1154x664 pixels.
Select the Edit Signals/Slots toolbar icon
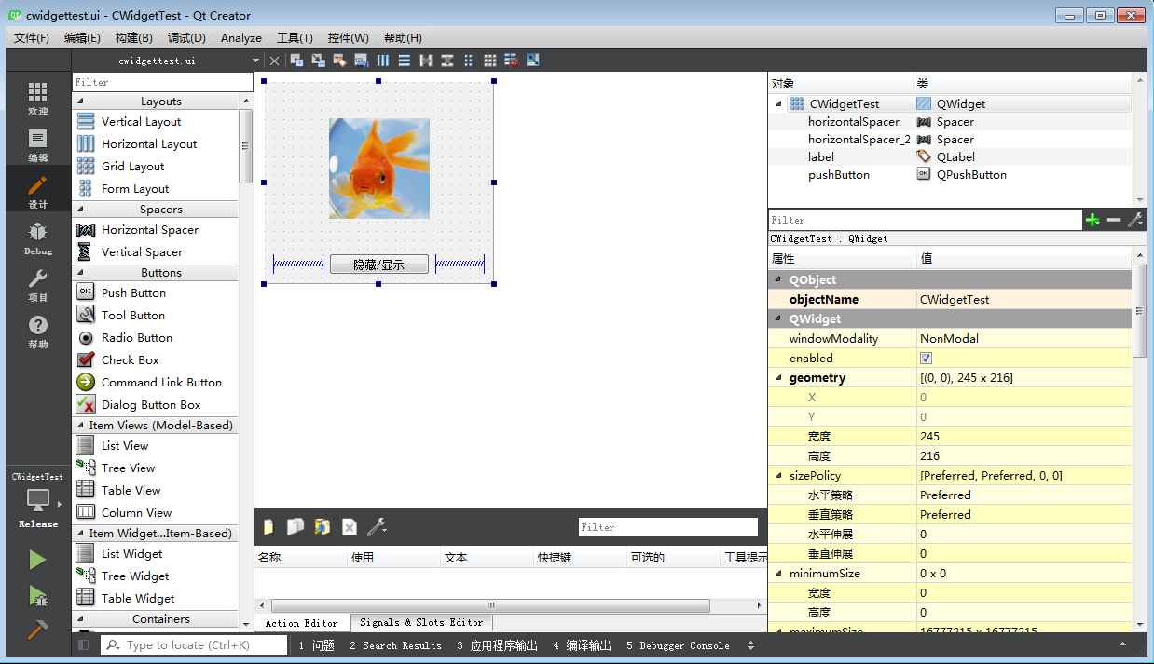click(318, 60)
